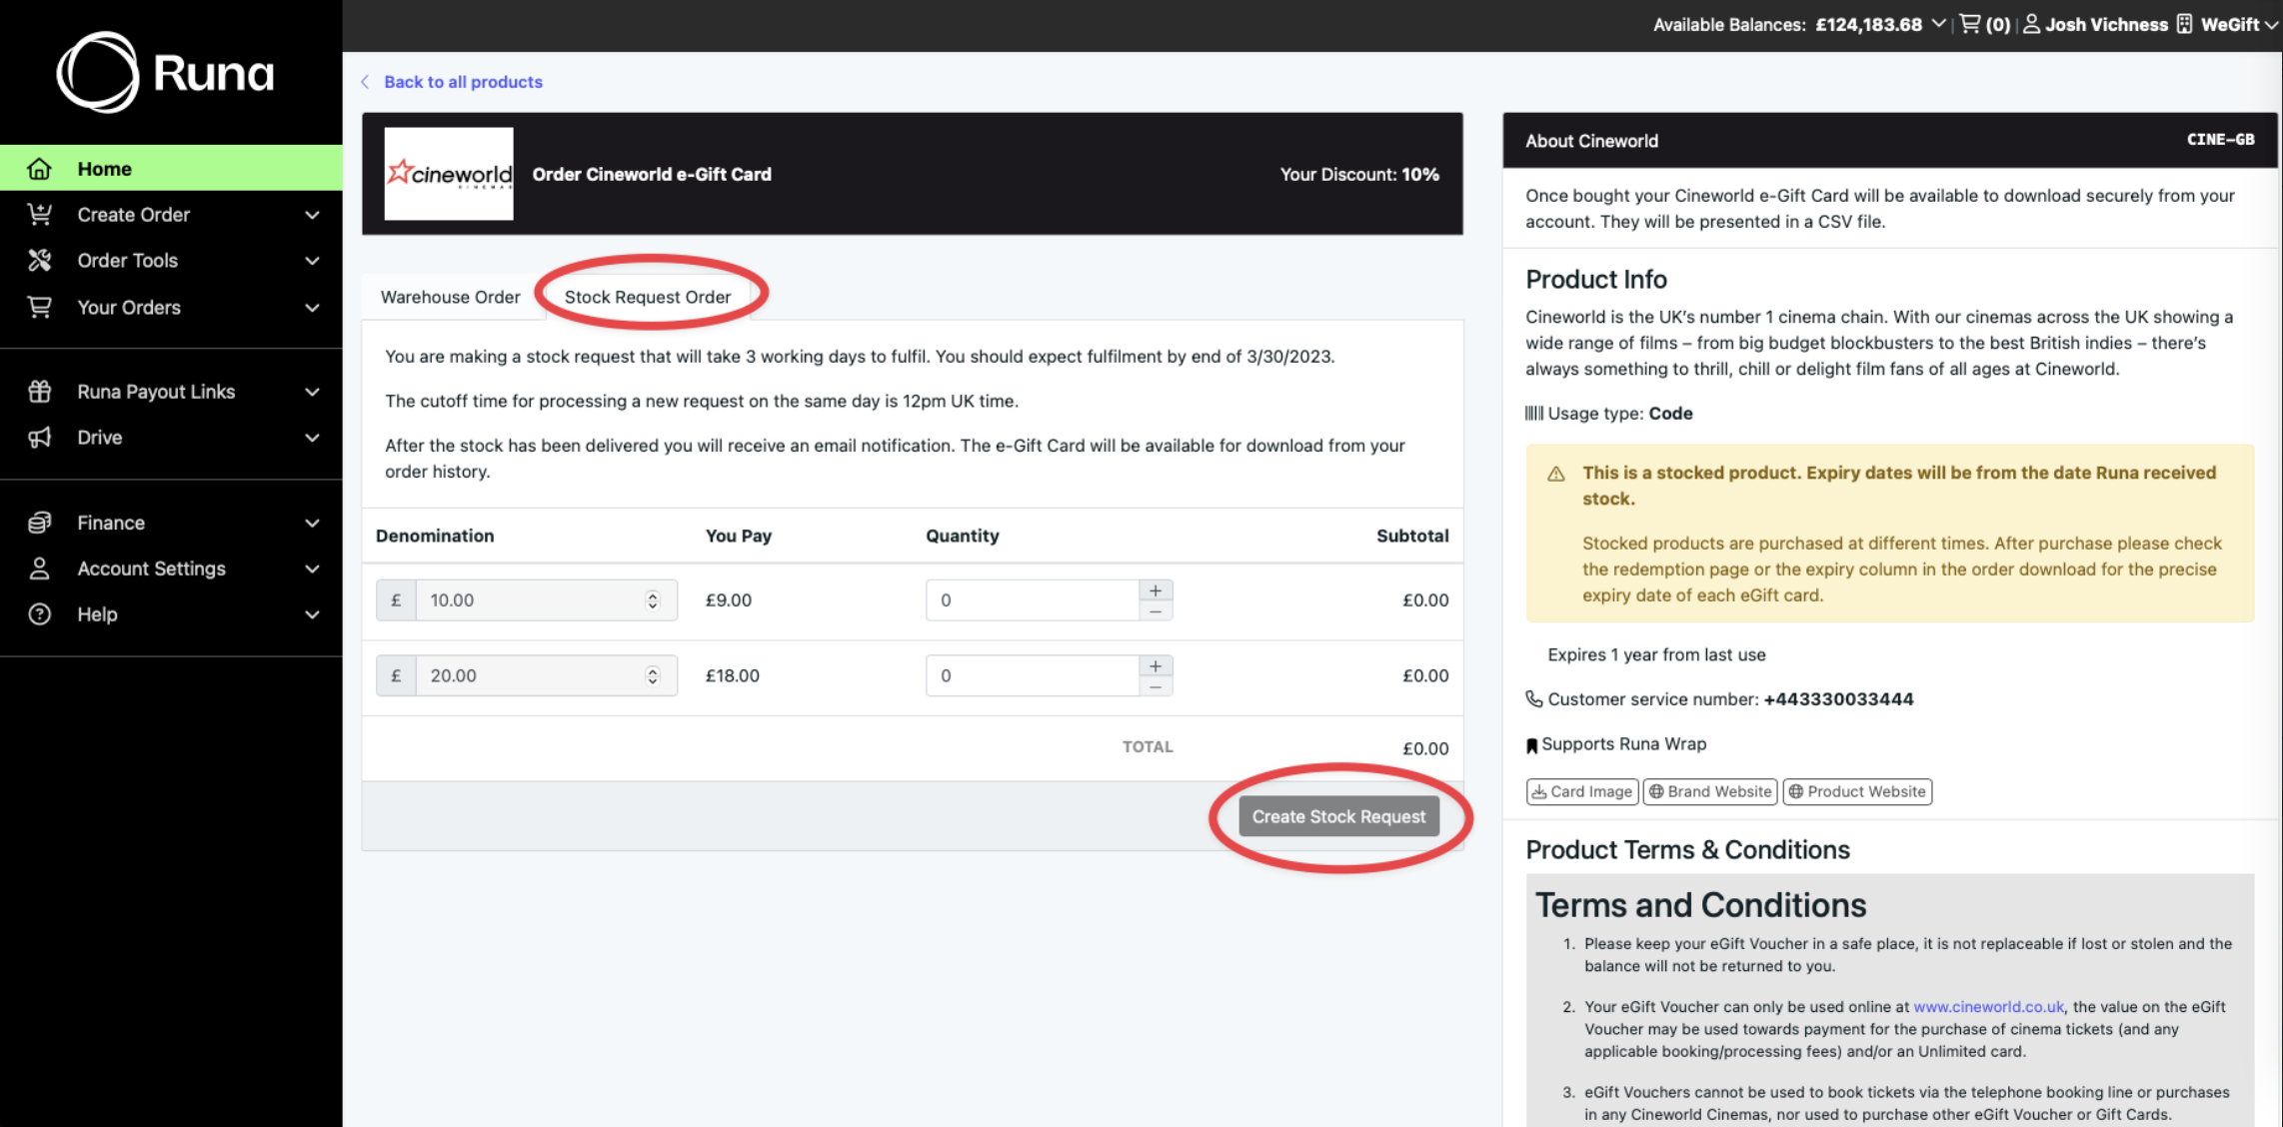Click the phone icon by customer service number

pyautogui.click(x=1533, y=699)
